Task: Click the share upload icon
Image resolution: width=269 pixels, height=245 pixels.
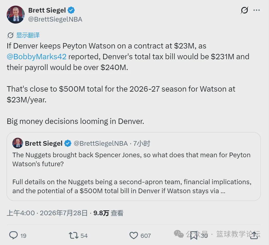Action: tap(254, 235)
